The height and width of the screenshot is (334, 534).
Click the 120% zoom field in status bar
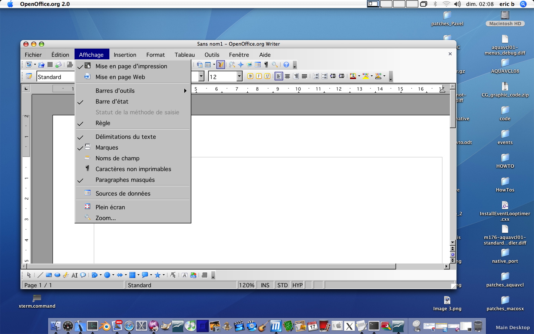[x=247, y=285]
